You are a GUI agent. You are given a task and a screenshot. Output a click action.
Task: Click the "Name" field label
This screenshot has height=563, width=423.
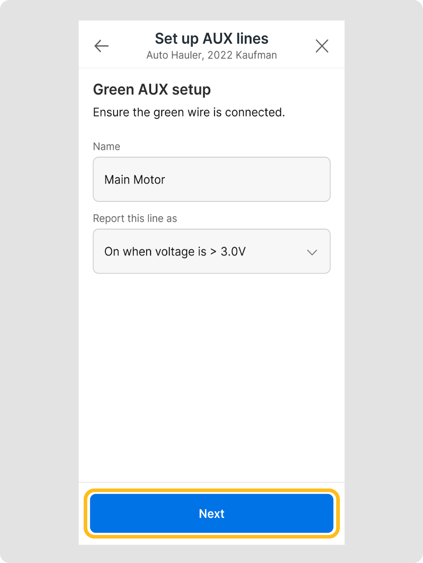click(x=106, y=146)
